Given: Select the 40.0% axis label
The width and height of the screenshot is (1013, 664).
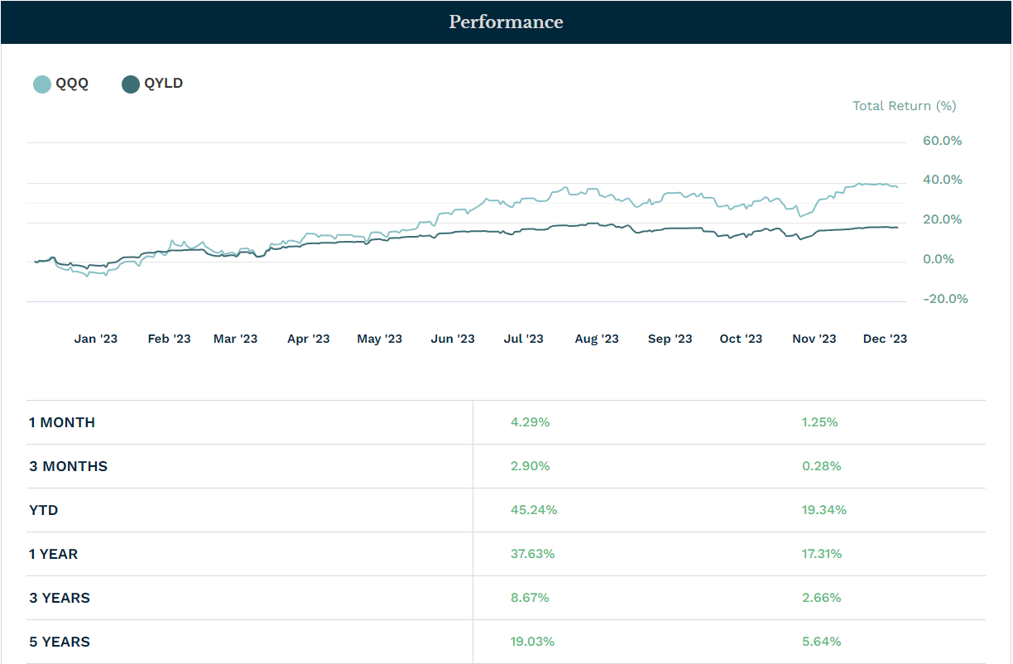Looking at the screenshot, I should [943, 180].
